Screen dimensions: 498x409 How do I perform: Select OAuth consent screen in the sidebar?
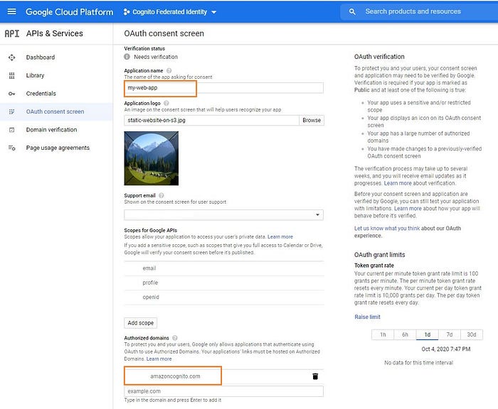55,111
